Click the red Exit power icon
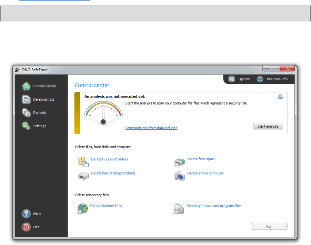The width and height of the screenshot is (311, 245). [x=26, y=227]
